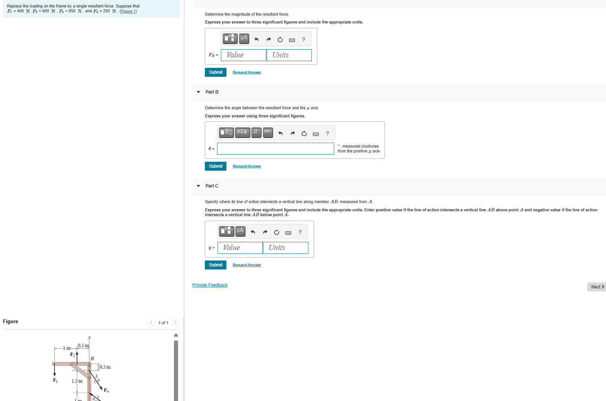Screen dimensions: 606x401
Task: Undo last edit in FR answer toolbar
Action: click(257, 40)
